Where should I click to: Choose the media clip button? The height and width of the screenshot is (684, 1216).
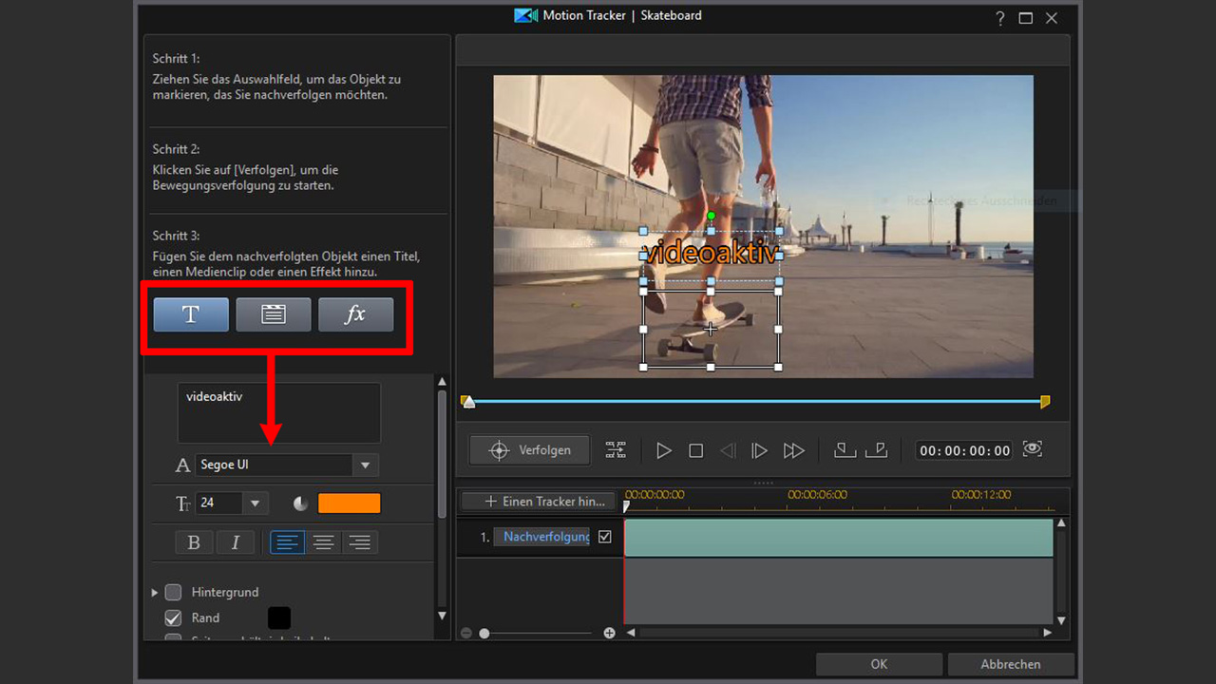point(274,314)
